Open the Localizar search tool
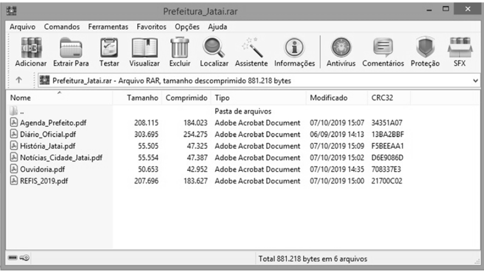Screen dimensions: 484x272 (214, 52)
